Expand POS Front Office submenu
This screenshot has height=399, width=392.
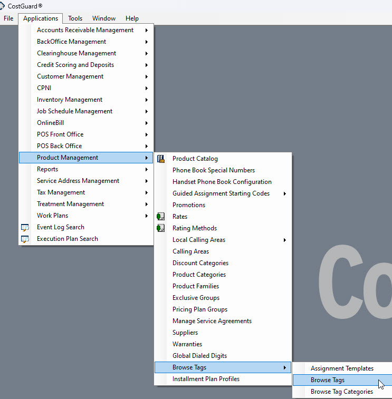click(86, 134)
